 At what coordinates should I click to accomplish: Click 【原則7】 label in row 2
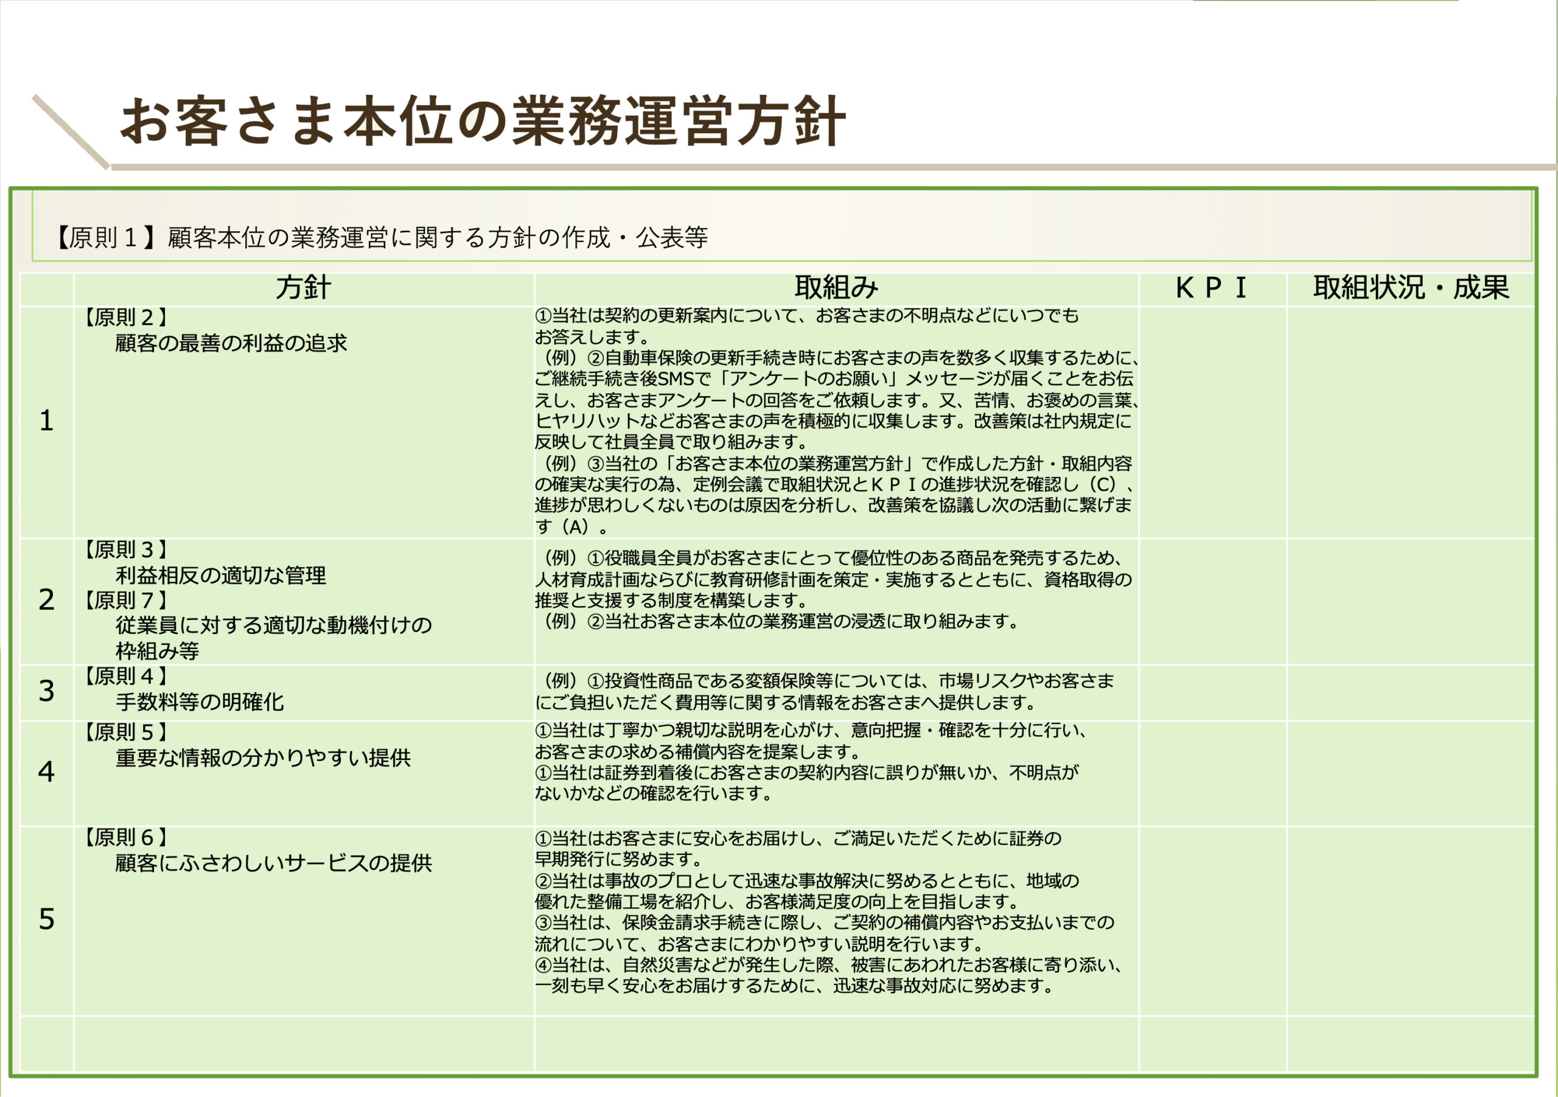pyautogui.click(x=125, y=601)
